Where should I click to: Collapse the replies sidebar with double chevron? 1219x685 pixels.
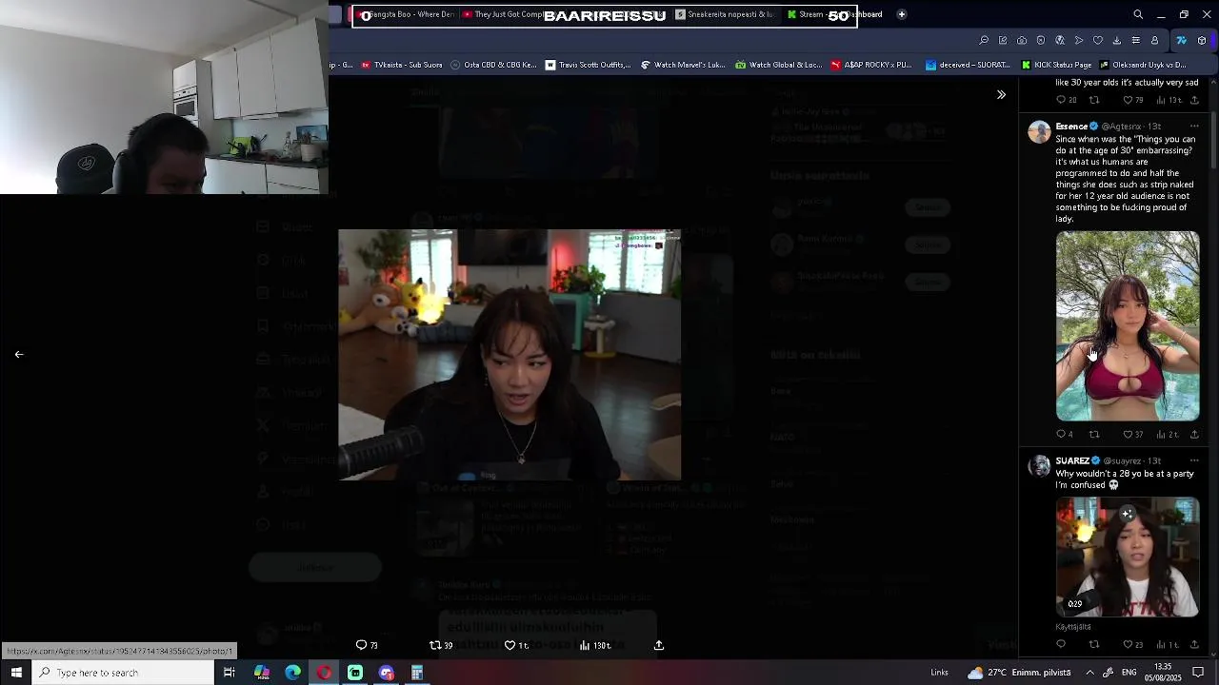[x=1001, y=94]
